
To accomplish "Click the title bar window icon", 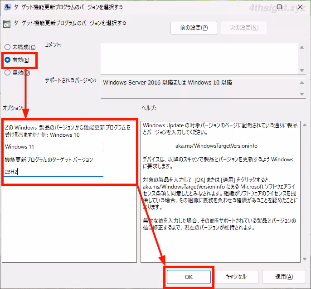I will tap(7, 7).
